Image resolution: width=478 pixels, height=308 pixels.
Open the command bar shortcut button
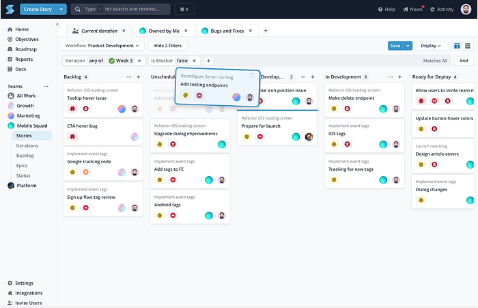(184, 10)
